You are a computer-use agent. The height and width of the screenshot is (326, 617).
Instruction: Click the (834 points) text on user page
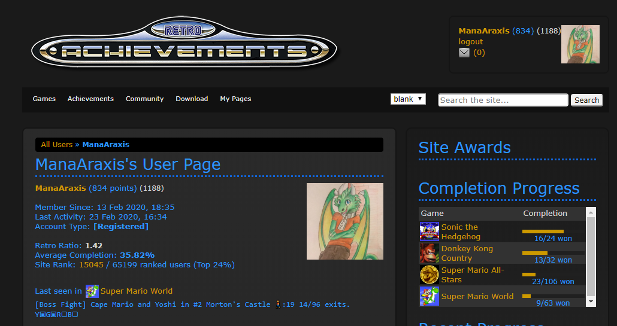[x=113, y=188]
